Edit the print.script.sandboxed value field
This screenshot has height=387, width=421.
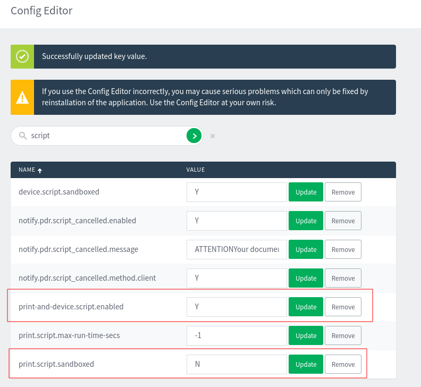click(237, 365)
